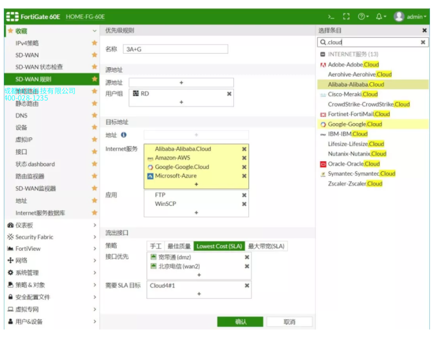Click the .cloud search field
The image size is (437, 337).
point(373,42)
